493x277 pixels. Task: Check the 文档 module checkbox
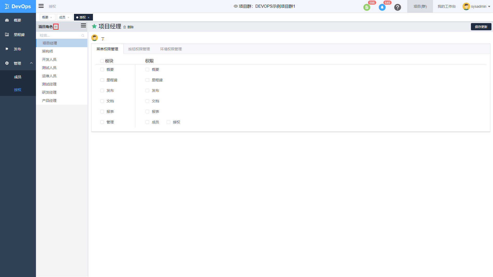(102, 101)
